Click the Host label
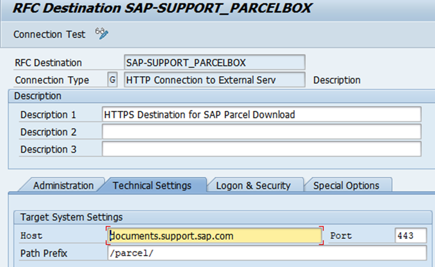Viewport: 435px width, 267px height. click(31, 236)
